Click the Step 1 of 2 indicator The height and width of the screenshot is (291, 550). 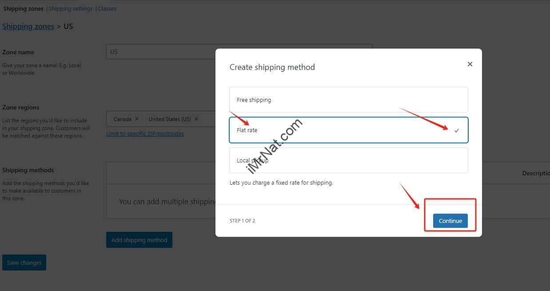242,221
